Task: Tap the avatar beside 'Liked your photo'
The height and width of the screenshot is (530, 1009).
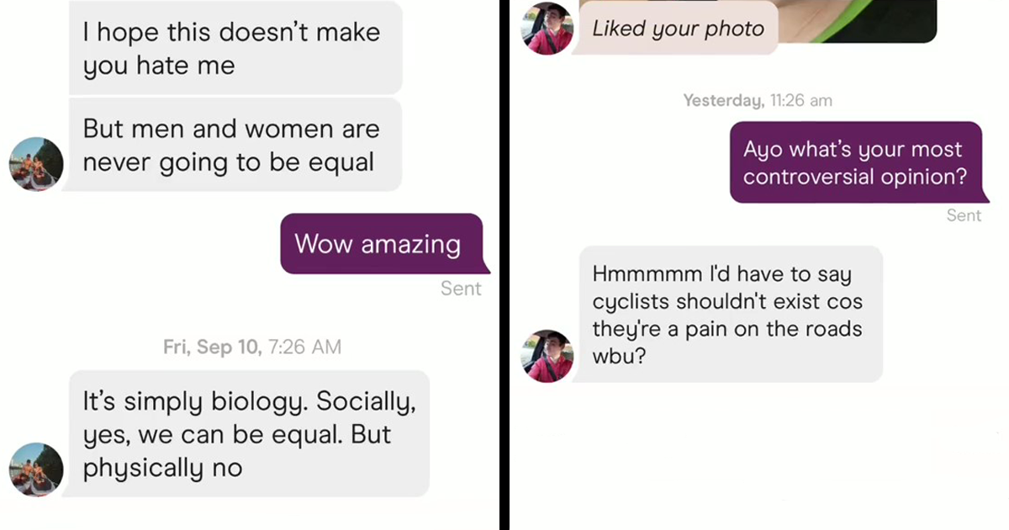Action: click(547, 28)
